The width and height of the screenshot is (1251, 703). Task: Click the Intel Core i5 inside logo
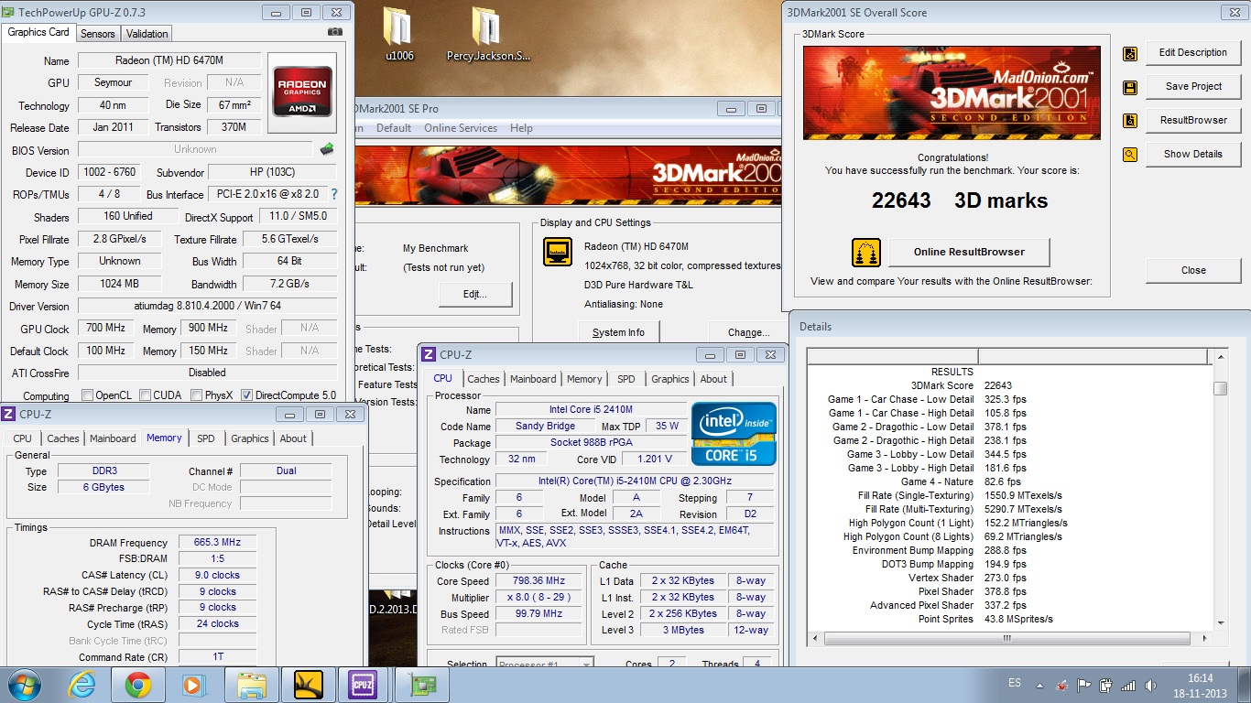point(734,434)
